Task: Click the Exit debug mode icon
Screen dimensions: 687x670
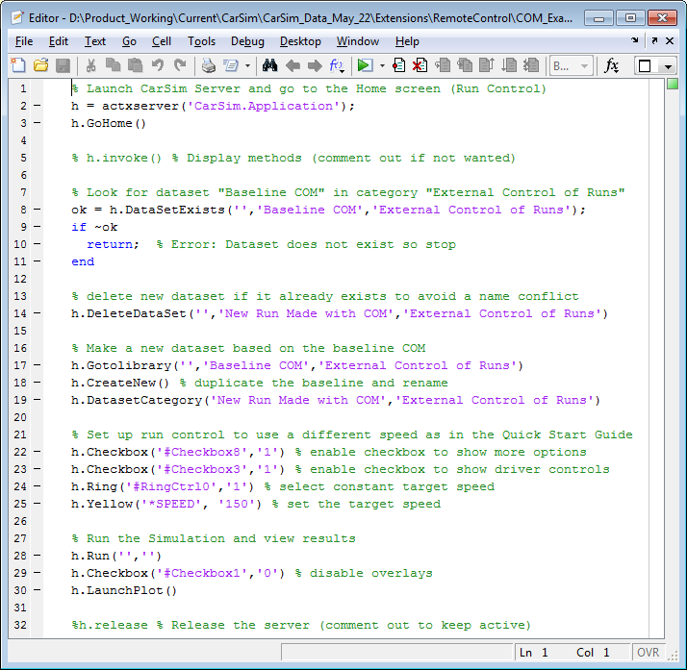Action: (x=531, y=65)
